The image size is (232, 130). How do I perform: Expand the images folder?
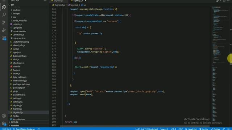(x=16, y=14)
